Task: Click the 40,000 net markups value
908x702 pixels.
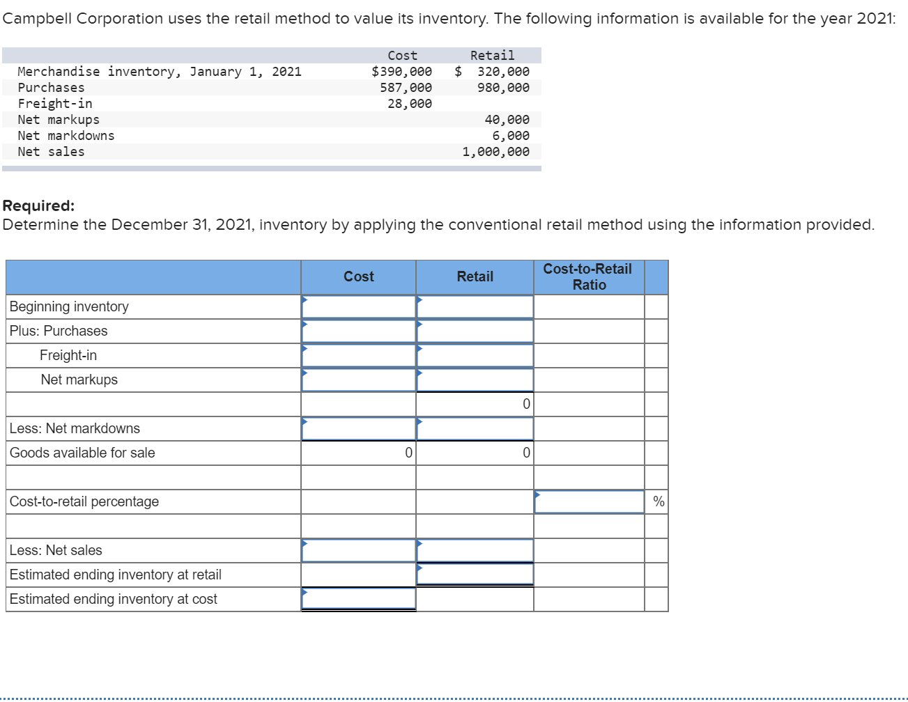Action: tap(507, 119)
